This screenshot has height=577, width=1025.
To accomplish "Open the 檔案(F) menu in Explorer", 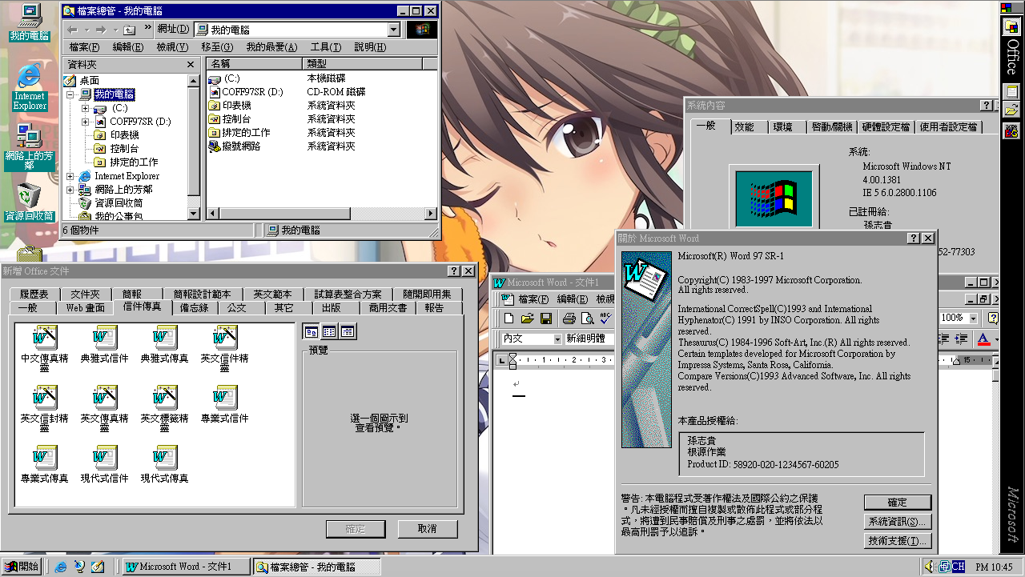I will click(x=84, y=47).
